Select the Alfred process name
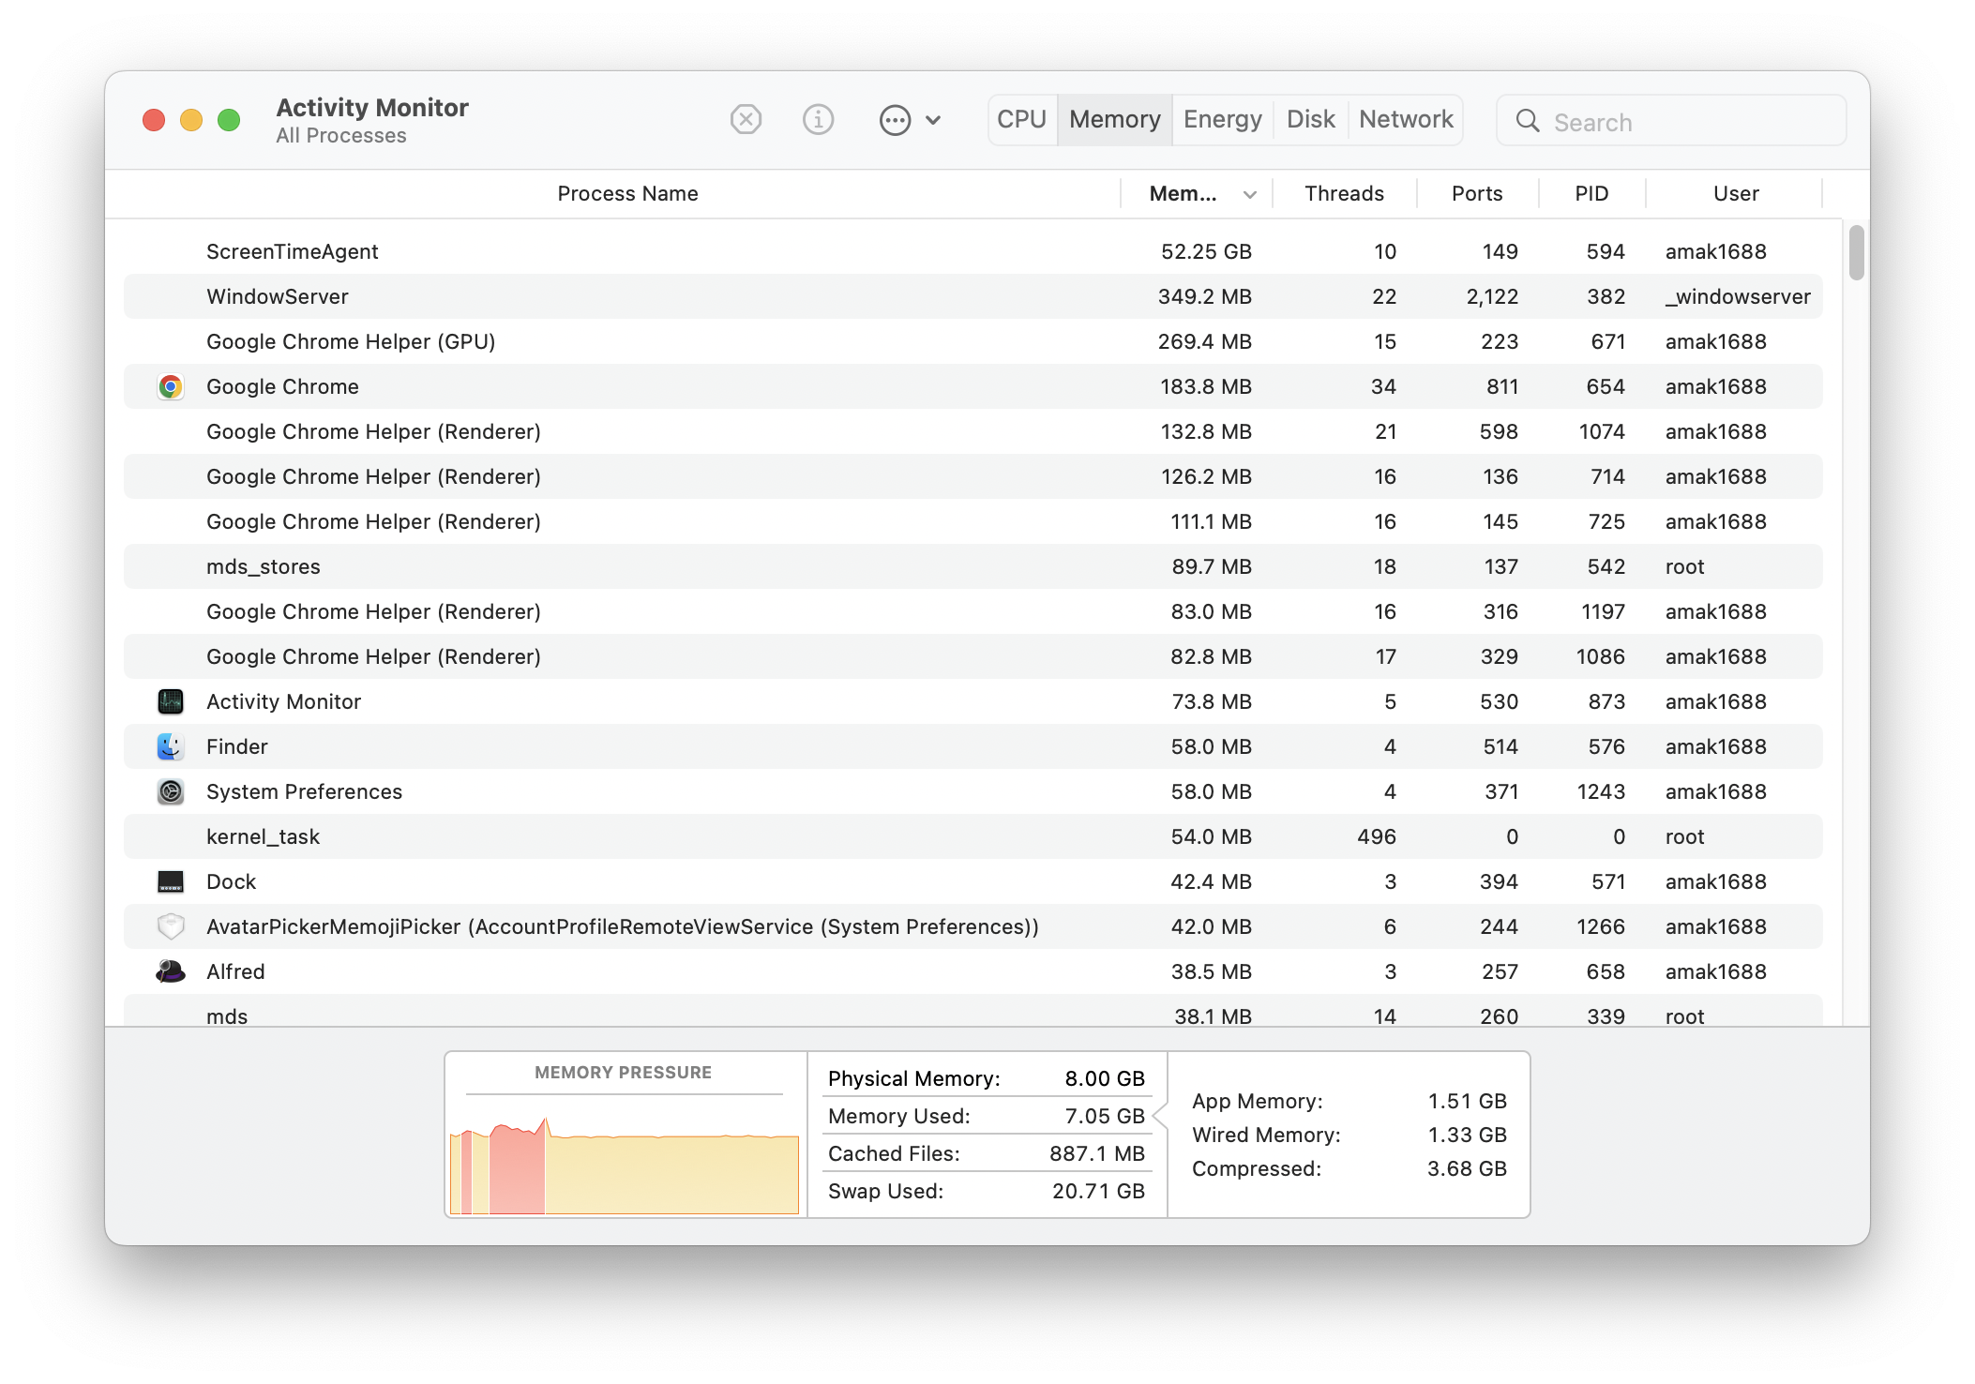Image resolution: width=1975 pixels, height=1384 pixels. 235,971
